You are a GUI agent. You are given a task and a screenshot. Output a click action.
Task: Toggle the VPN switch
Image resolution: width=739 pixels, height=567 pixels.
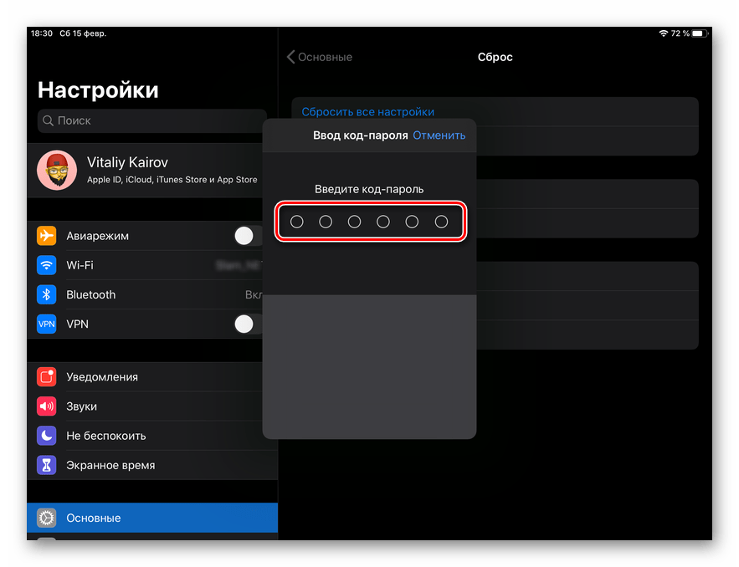[248, 324]
